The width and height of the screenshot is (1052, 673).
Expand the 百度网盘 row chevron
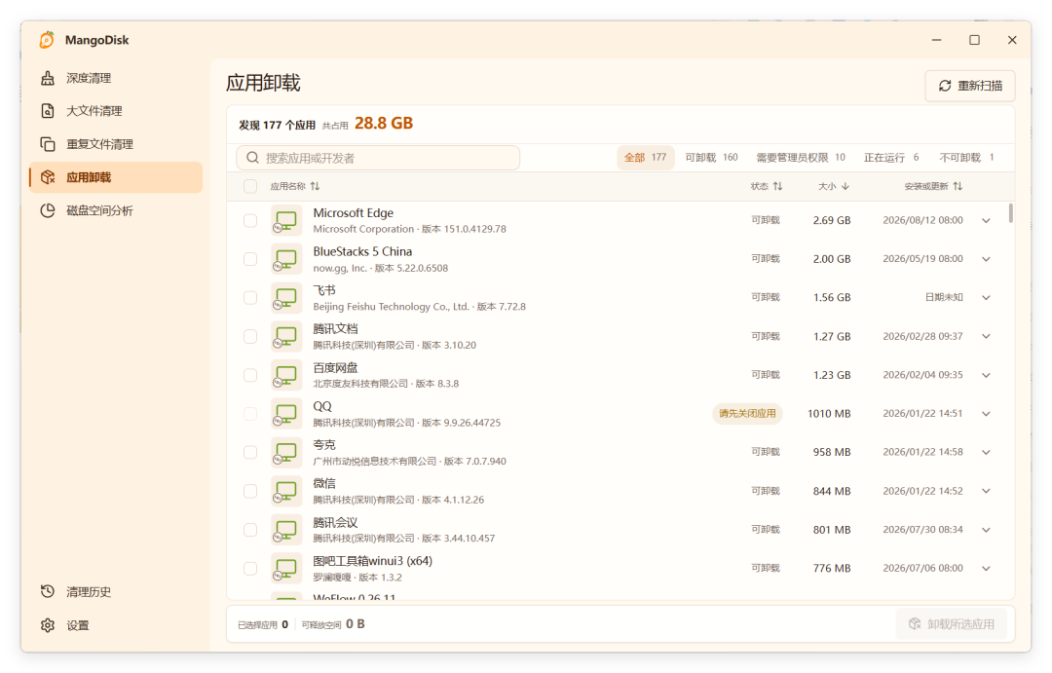tap(986, 375)
